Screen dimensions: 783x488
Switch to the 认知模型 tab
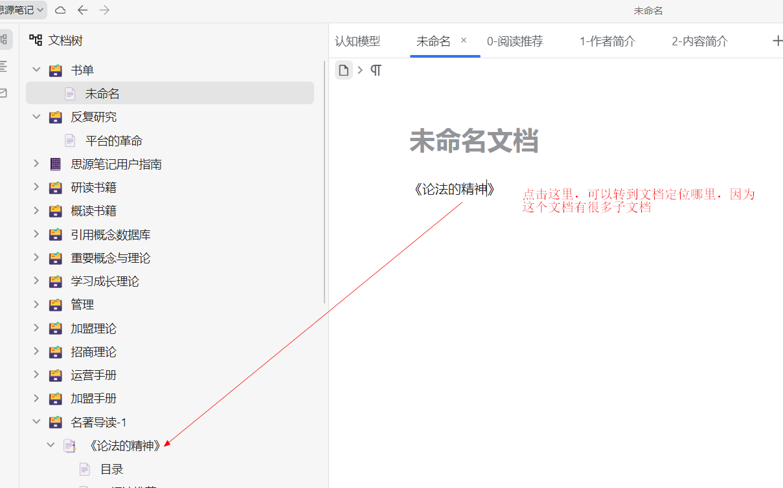[357, 40]
